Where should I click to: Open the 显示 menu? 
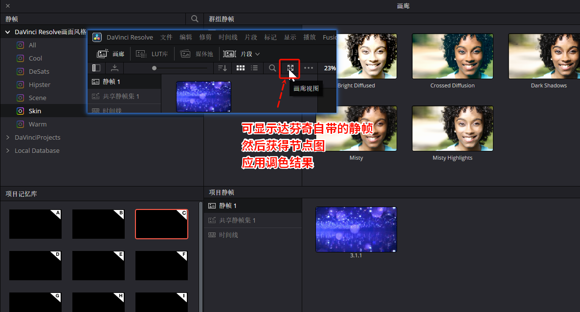click(x=290, y=37)
